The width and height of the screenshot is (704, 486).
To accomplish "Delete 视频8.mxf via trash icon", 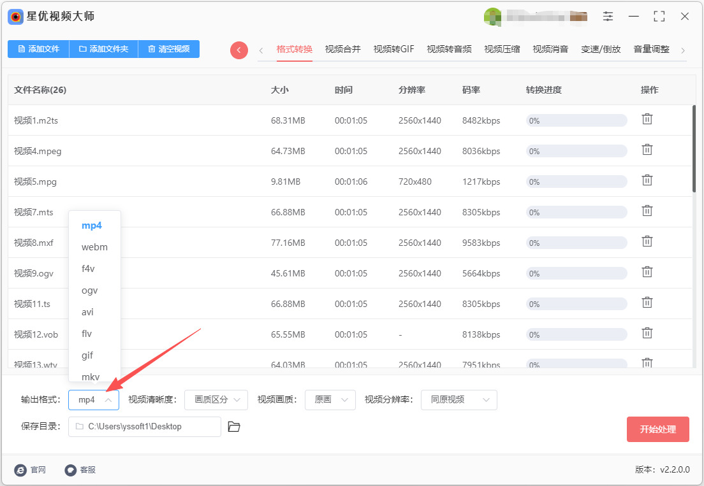I will [647, 241].
